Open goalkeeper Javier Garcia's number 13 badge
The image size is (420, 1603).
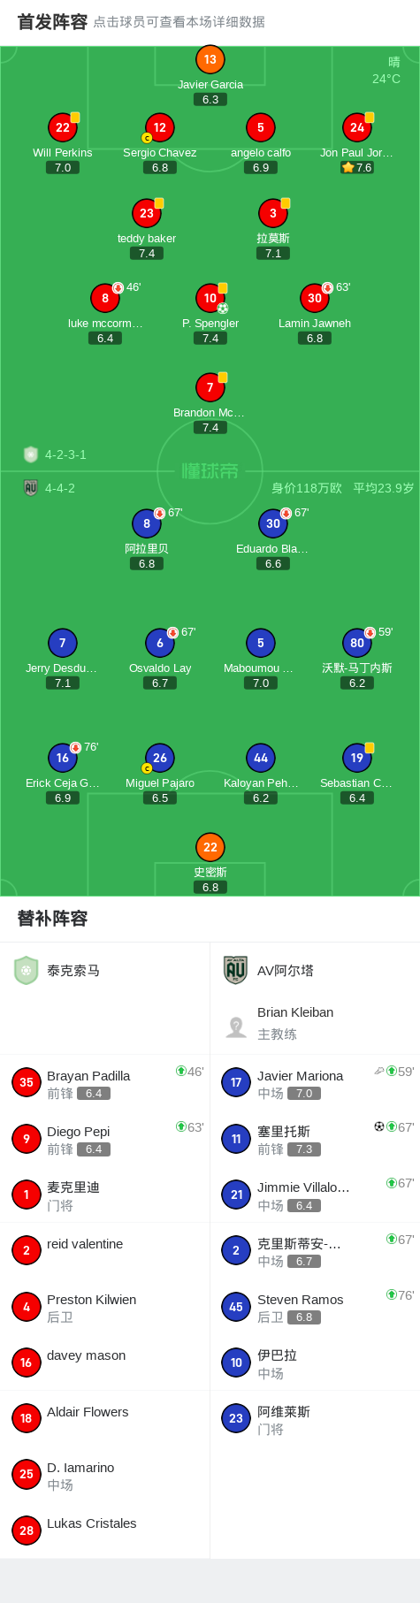click(210, 59)
